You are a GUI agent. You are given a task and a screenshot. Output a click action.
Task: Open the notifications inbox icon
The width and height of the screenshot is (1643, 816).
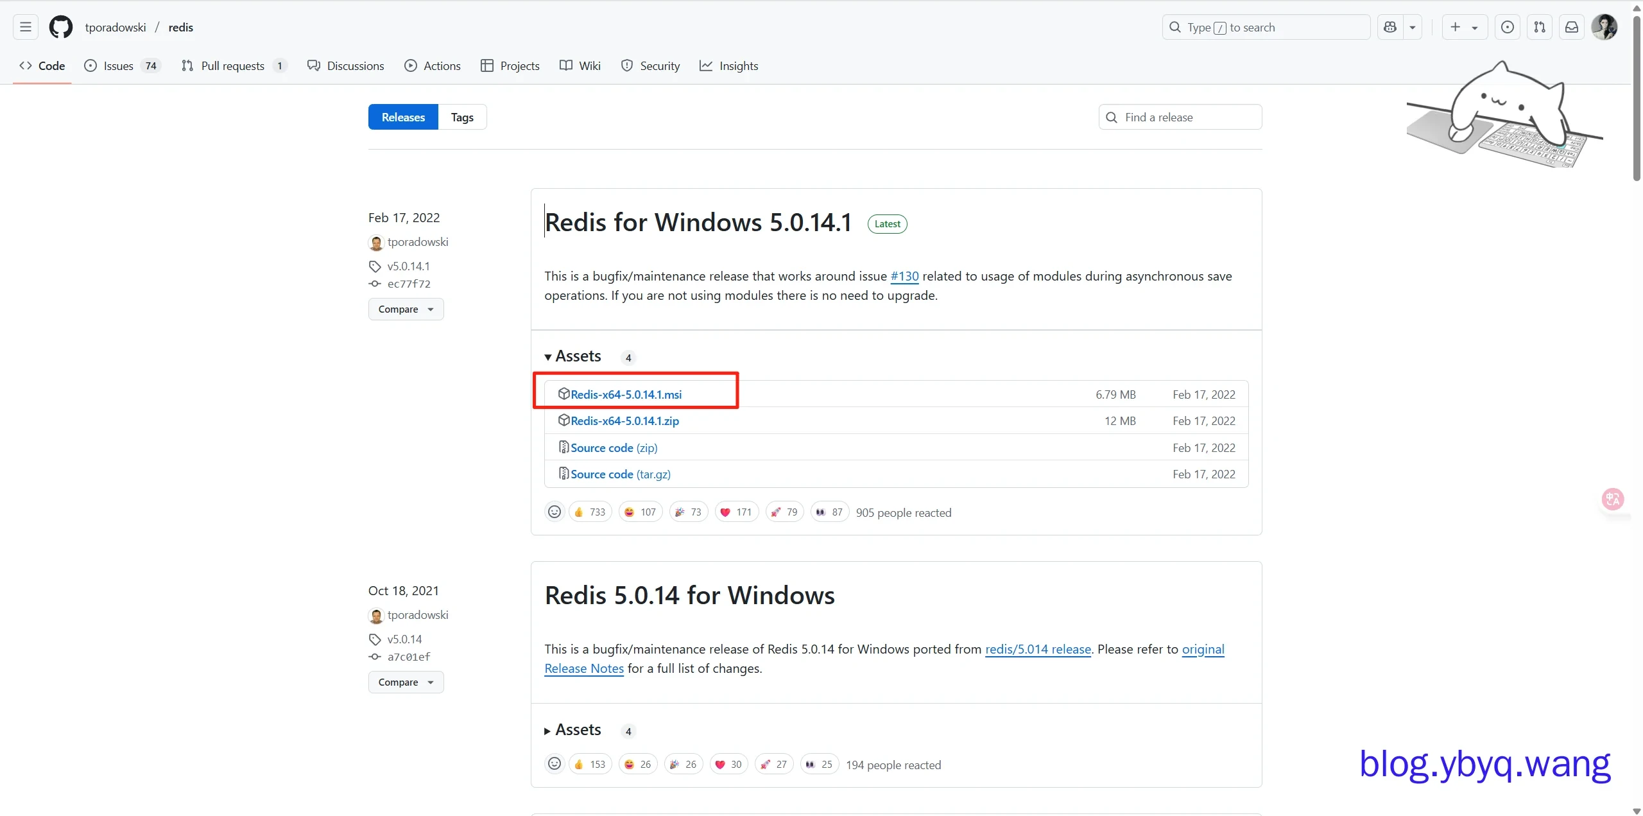[1572, 27]
